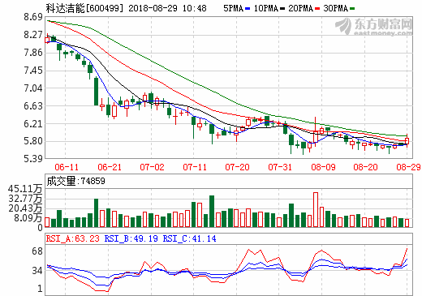
Task: Click the 8.09万 volume axis label
Action: 28,218
